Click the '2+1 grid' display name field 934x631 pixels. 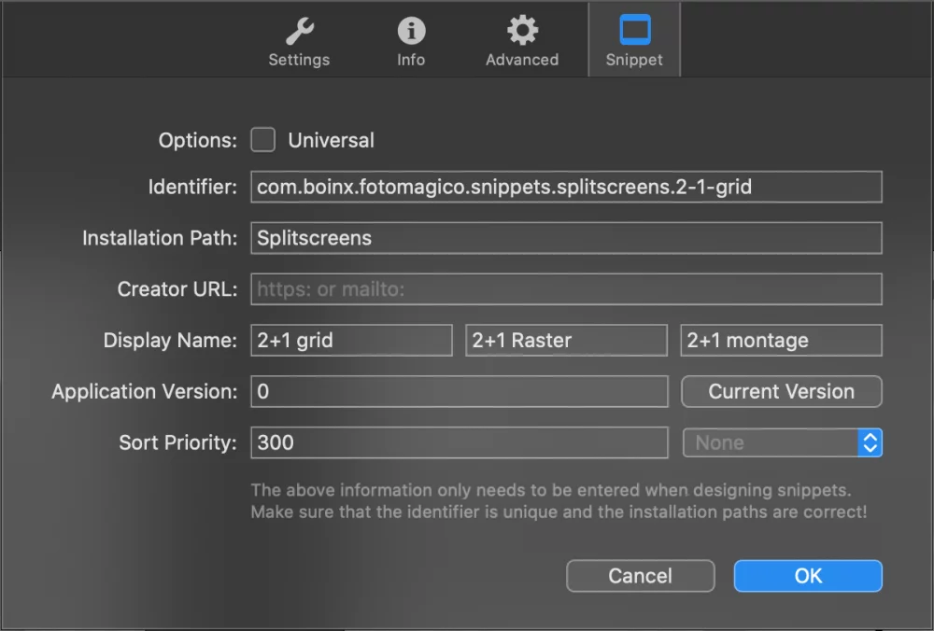tap(351, 341)
